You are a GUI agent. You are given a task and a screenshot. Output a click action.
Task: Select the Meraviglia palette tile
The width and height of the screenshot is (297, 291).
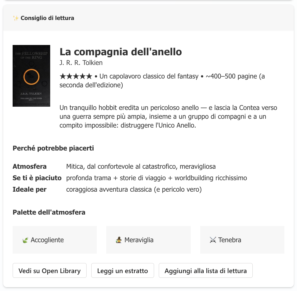(148, 240)
